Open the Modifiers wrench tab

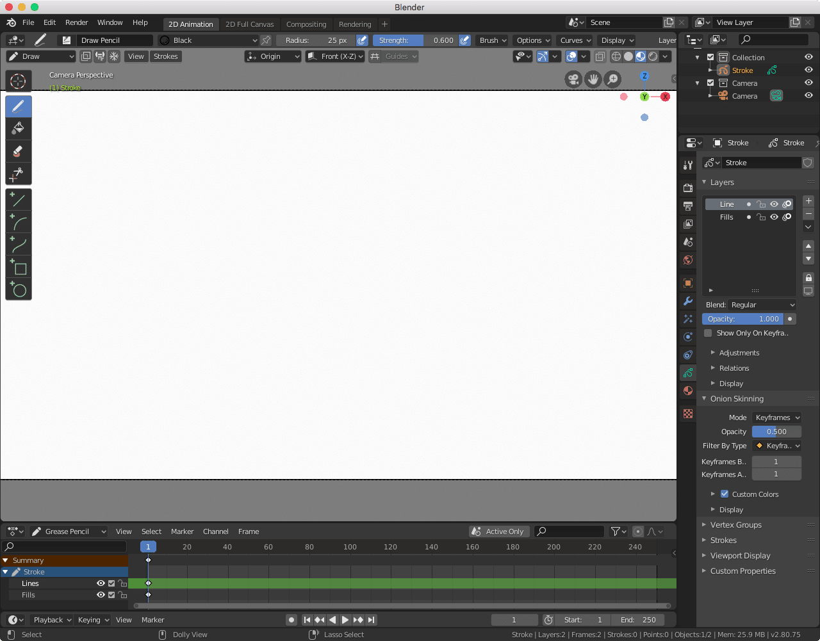(x=688, y=301)
